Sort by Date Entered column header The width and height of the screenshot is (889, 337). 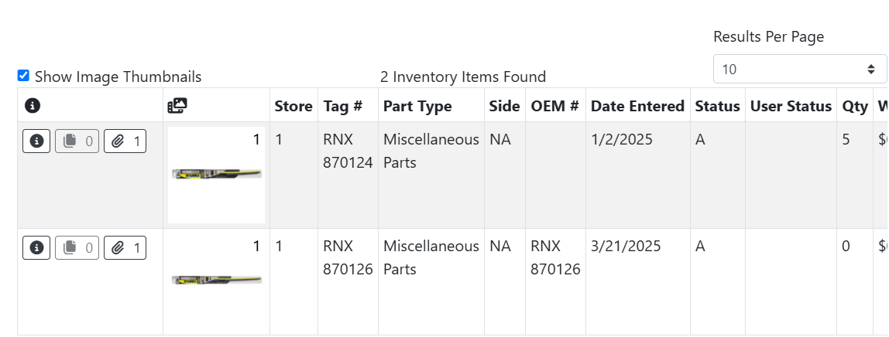tap(637, 106)
